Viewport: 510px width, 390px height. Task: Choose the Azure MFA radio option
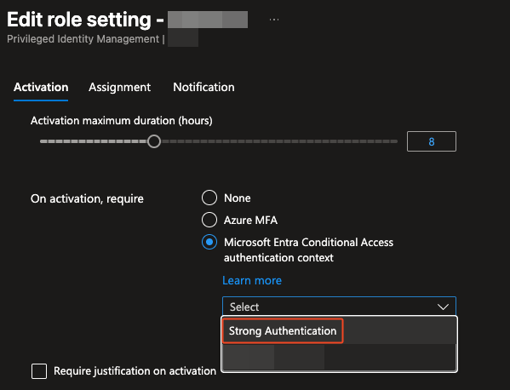tap(209, 220)
